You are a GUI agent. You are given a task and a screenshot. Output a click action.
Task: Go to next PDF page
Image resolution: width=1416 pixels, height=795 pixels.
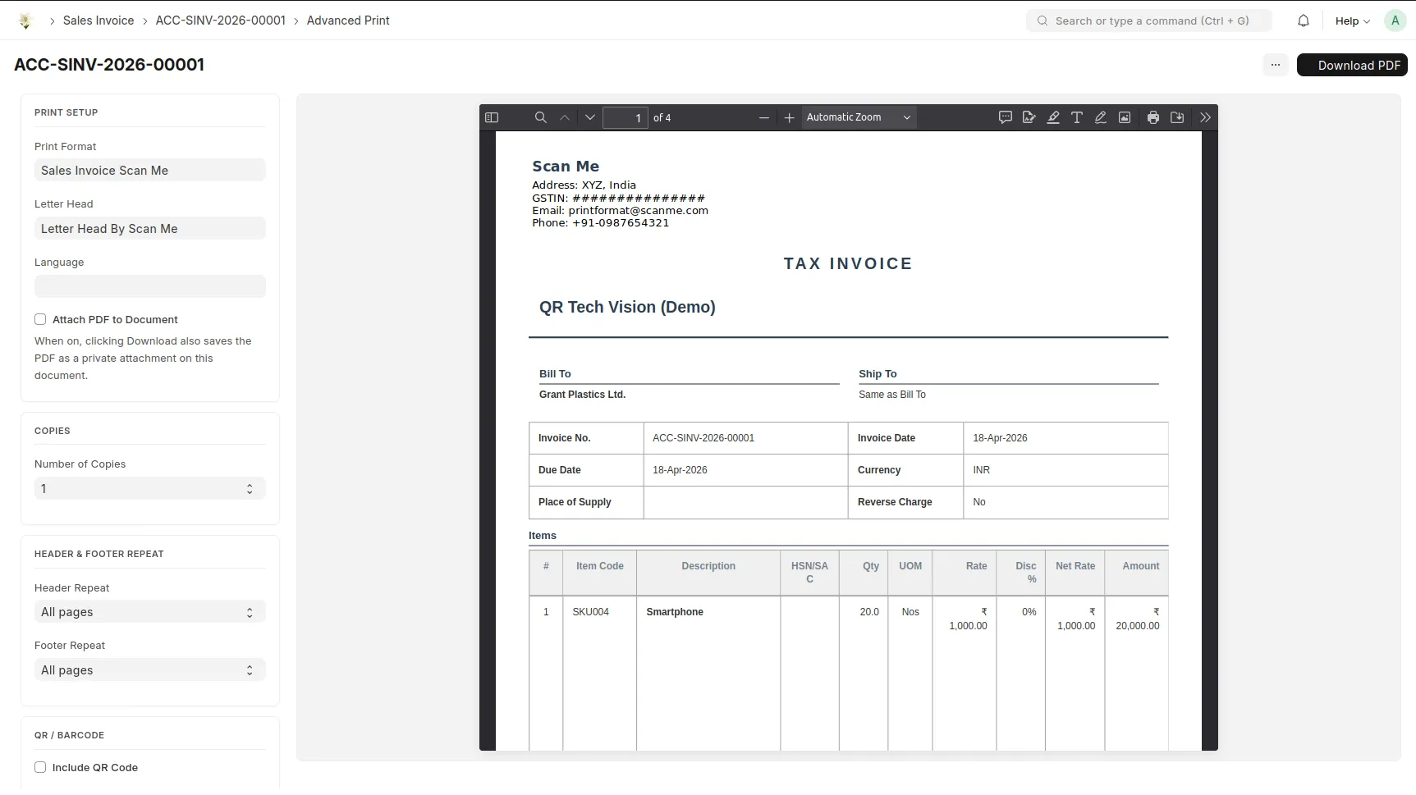(589, 117)
